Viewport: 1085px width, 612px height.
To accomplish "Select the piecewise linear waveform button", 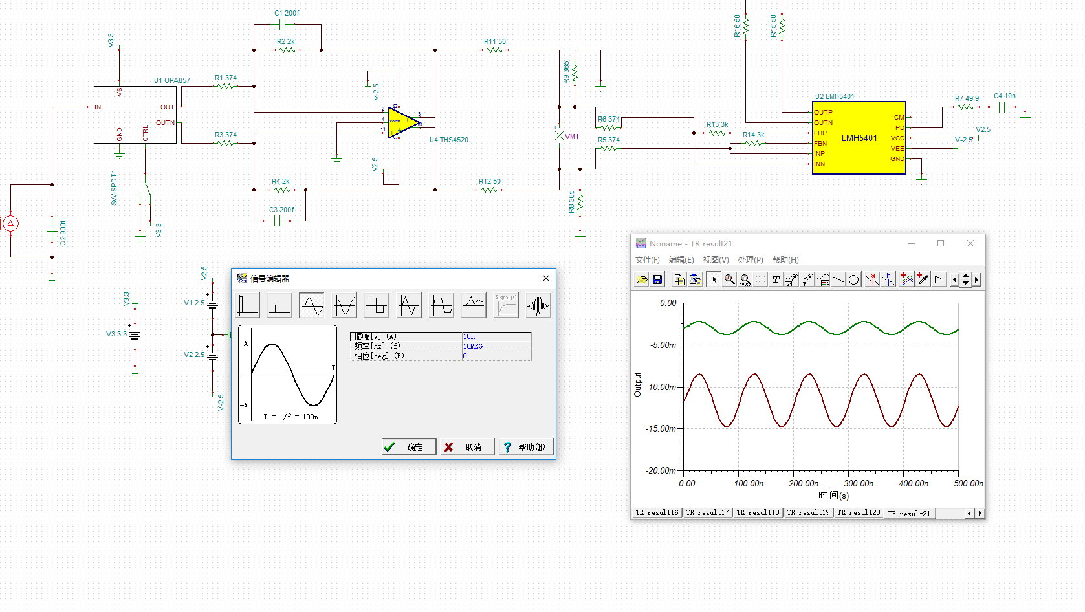I will click(x=474, y=305).
